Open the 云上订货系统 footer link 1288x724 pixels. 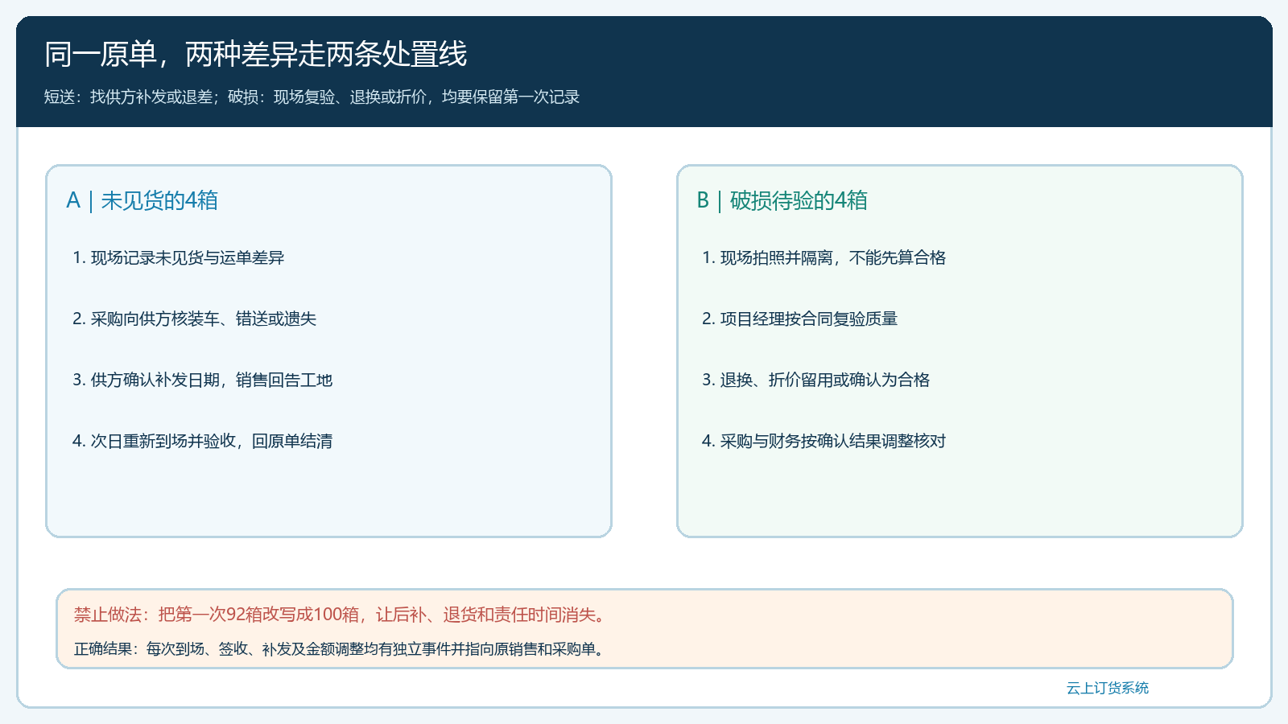pos(1108,688)
